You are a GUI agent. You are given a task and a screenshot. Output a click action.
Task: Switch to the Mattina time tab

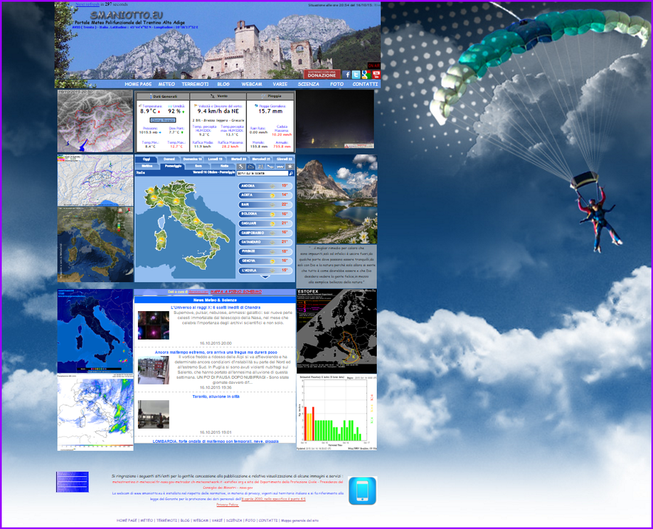[147, 167]
